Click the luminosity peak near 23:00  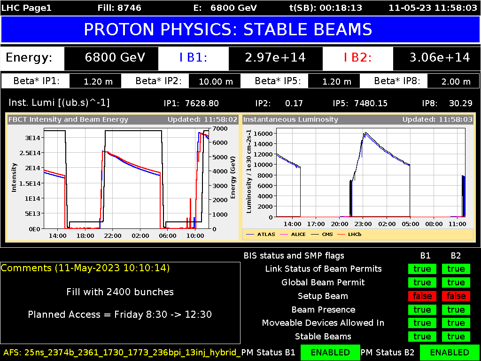click(365, 133)
